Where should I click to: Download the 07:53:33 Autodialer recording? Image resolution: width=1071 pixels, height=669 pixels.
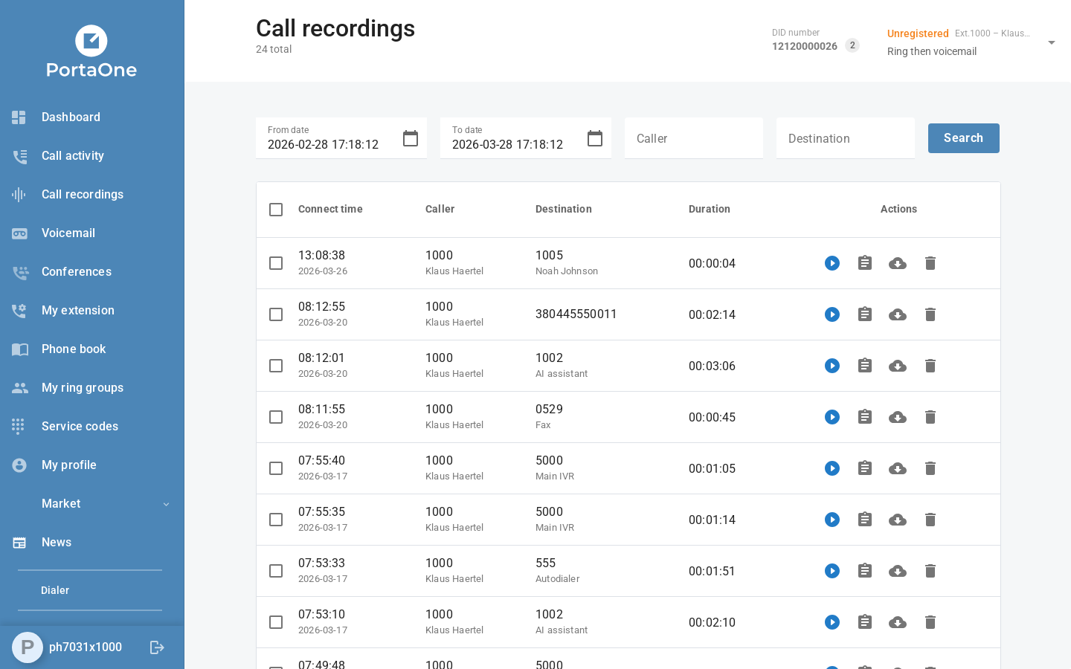pyautogui.click(x=898, y=571)
